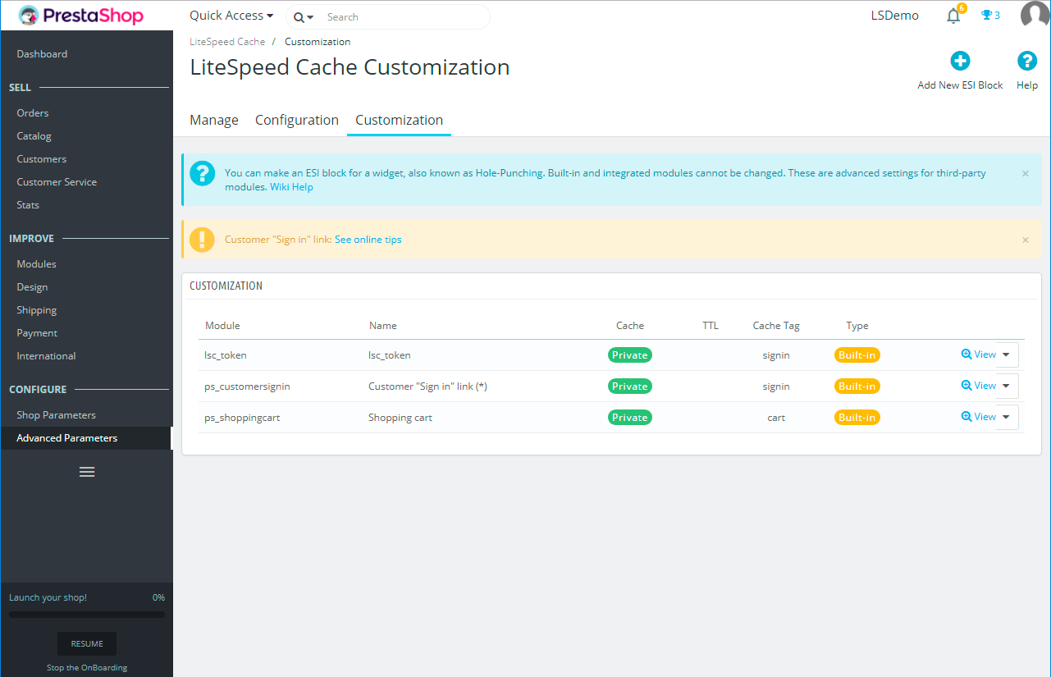The image size is (1051, 677).
Task: Open Shop Parameters in the sidebar
Action: click(x=56, y=415)
